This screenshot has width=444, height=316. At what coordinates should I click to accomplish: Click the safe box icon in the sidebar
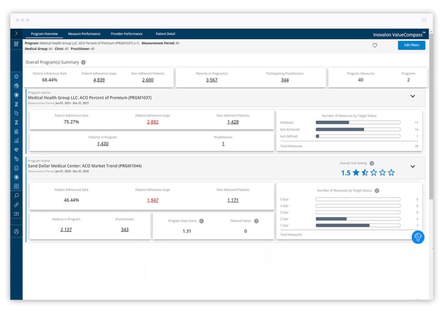[16, 186]
